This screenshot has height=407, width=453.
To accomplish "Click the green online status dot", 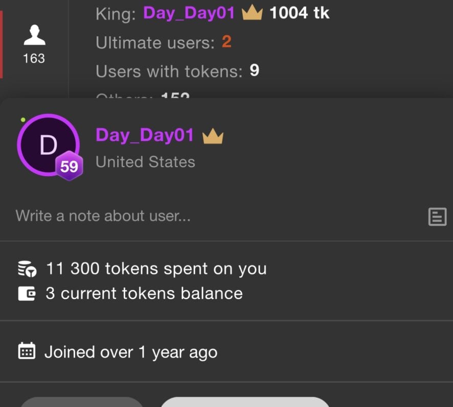I will [x=23, y=119].
